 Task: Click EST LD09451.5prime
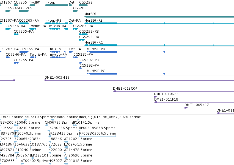click(66, 147)
